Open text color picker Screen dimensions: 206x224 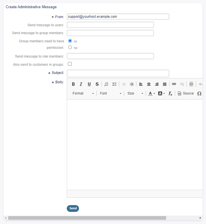[152, 93]
